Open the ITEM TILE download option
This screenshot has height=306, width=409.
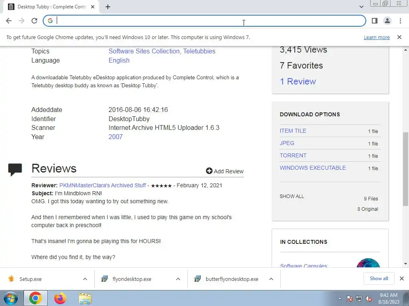[x=293, y=131]
